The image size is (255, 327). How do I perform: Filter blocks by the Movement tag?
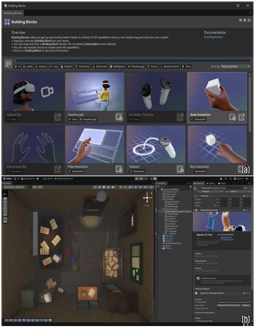tap(100, 67)
